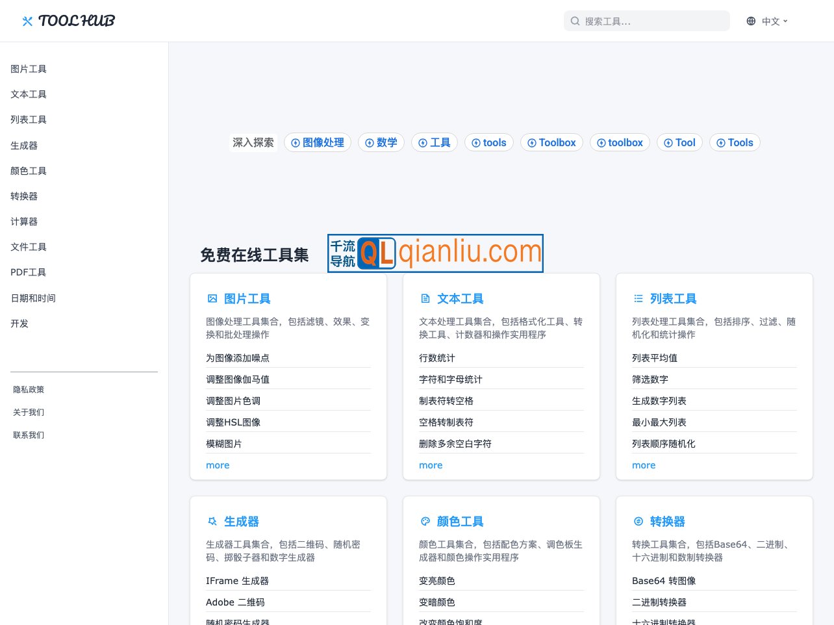
Task: Select PDF工具 in the sidebar
Action: [x=28, y=272]
